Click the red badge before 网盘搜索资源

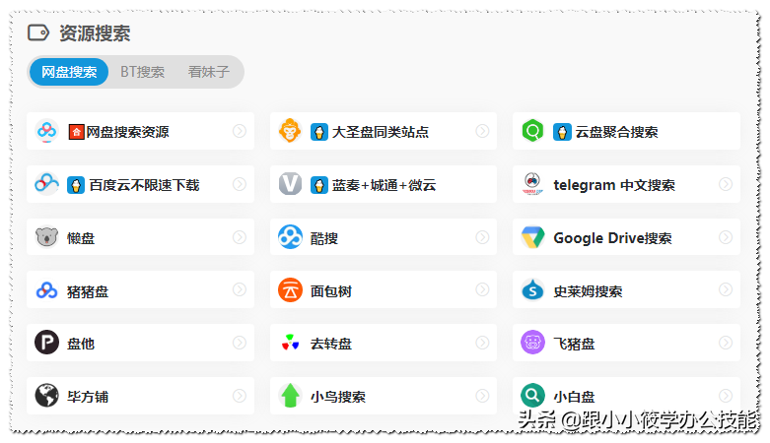point(76,132)
